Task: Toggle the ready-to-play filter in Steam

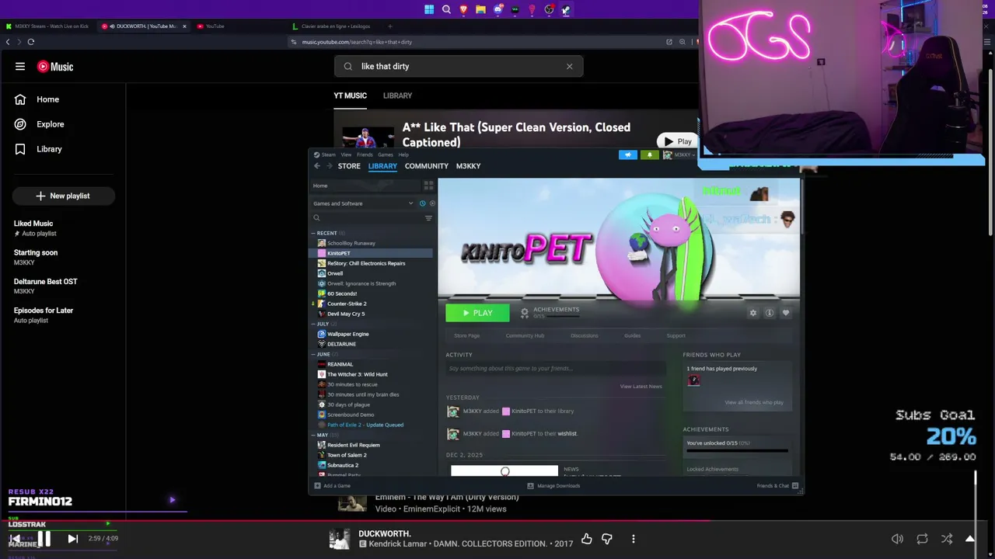Action: click(x=432, y=203)
